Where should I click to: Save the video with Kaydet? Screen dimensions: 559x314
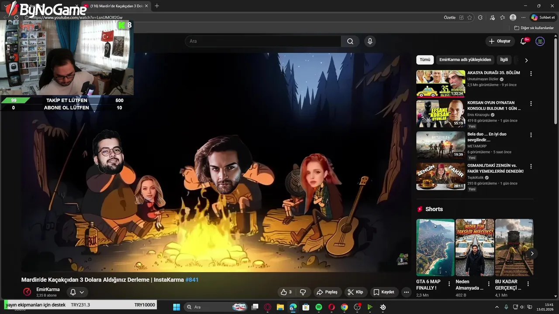point(384,292)
